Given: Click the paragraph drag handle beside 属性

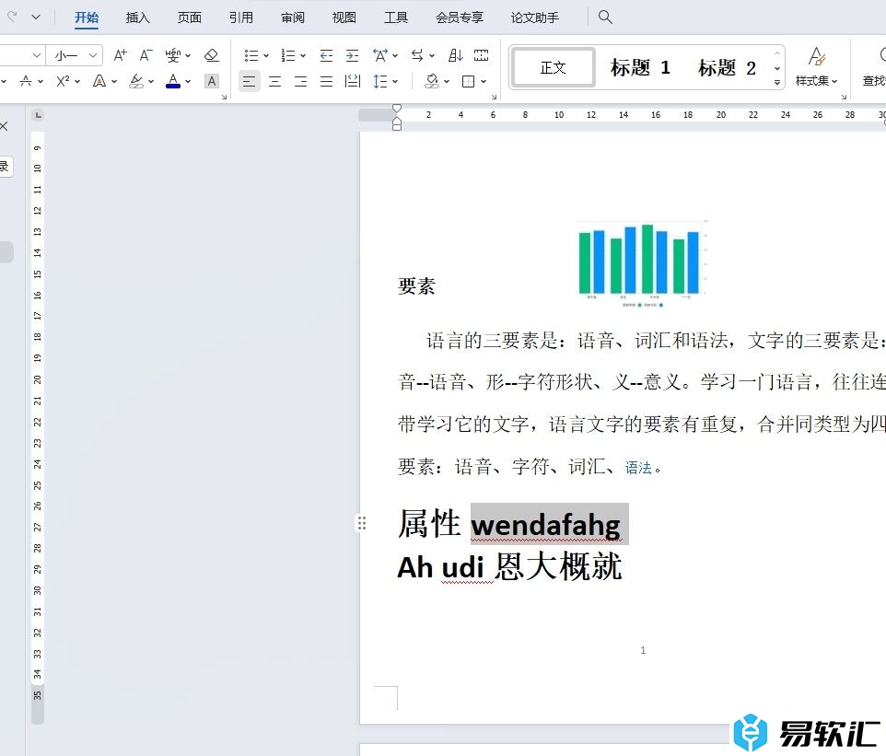Looking at the screenshot, I should pyautogui.click(x=362, y=523).
